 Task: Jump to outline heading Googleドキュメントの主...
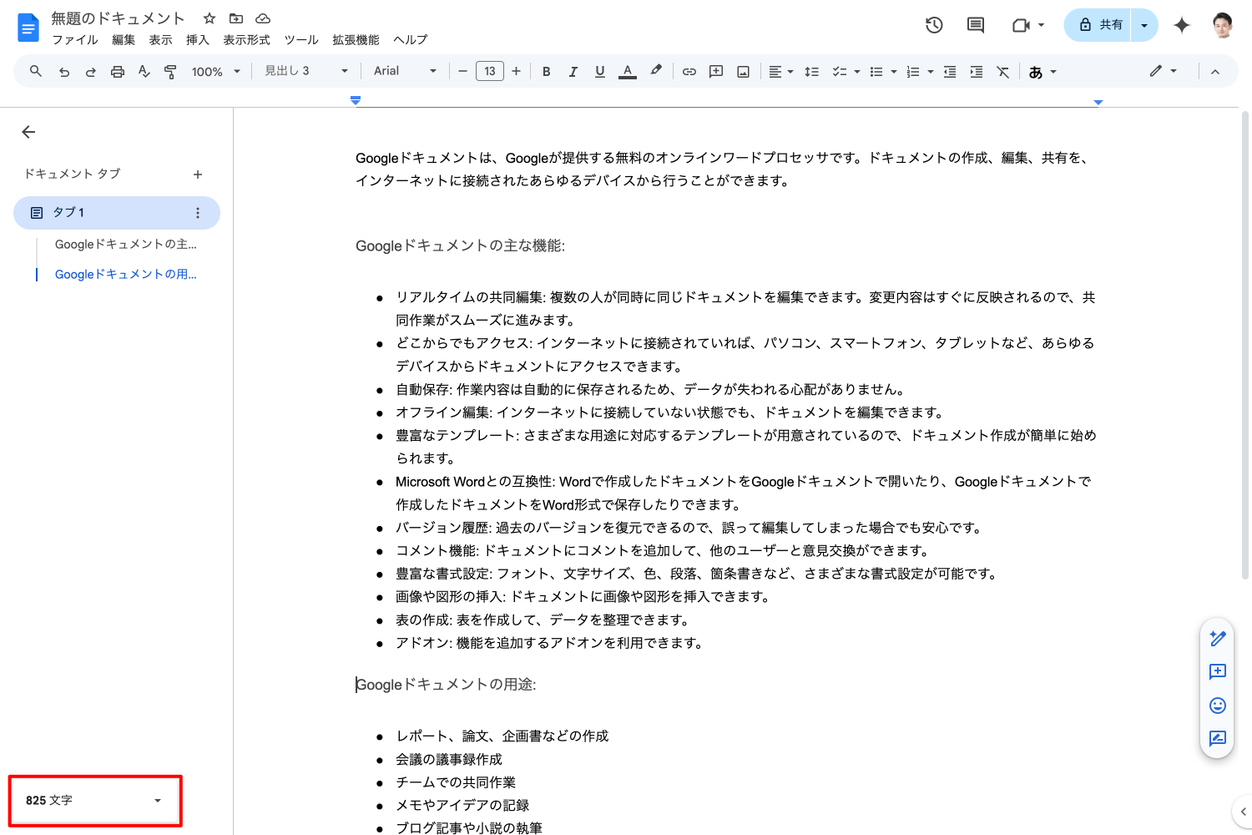click(126, 244)
